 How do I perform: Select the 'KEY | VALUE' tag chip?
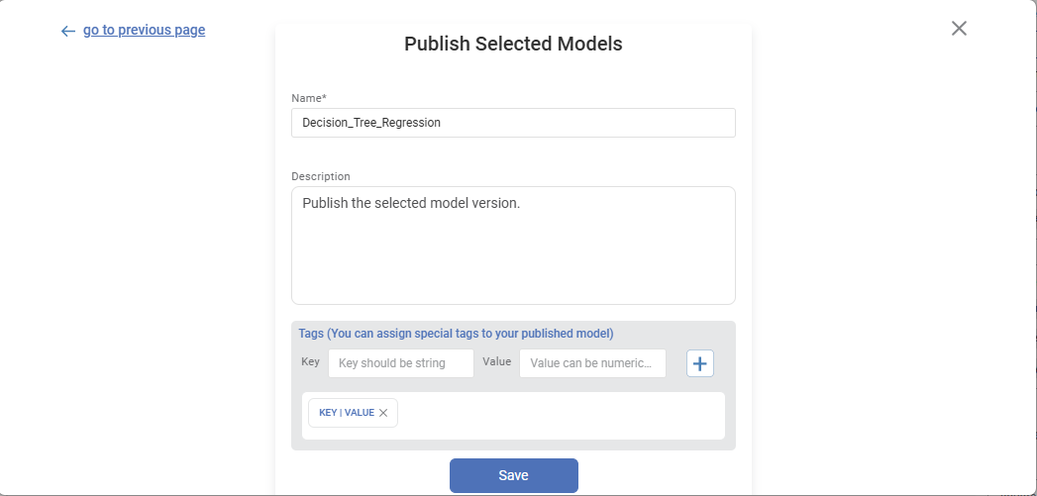pyautogui.click(x=346, y=413)
